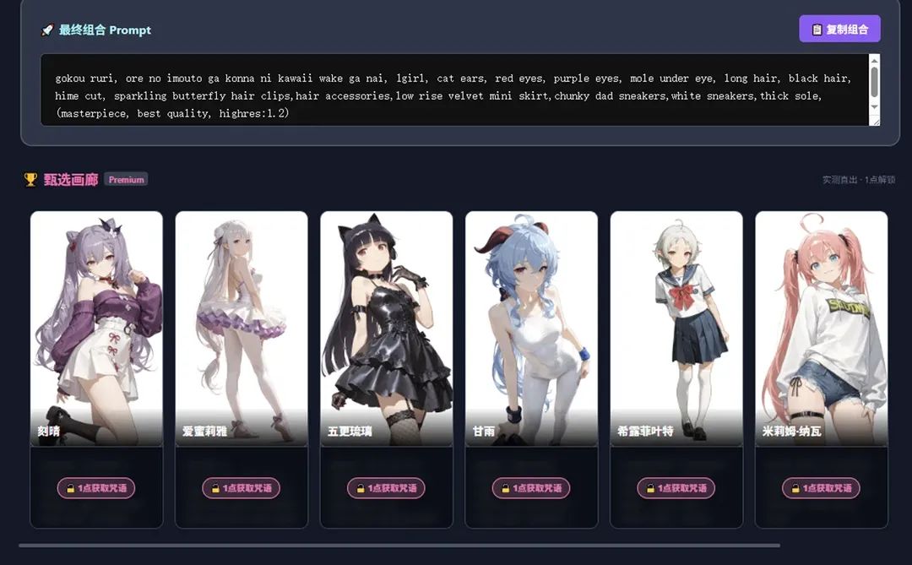Image resolution: width=912 pixels, height=565 pixels.
Task: Click the resize grip of the prompt textarea
Action: pos(875,121)
